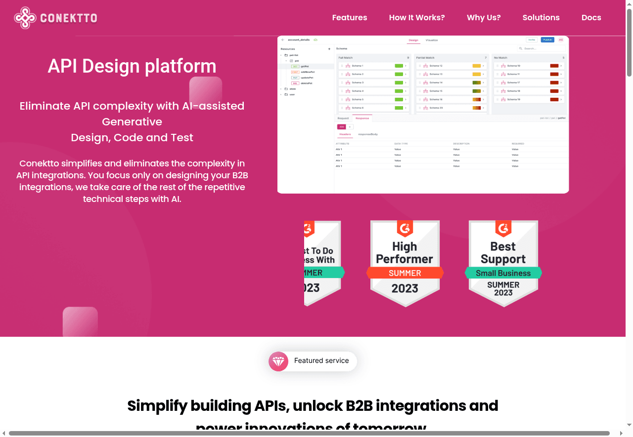Viewport: 633px width, 437px height.
Task: Click the Conektto logo icon
Action: point(25,18)
